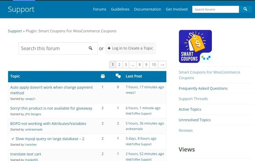This screenshot has height=161, width=255.
Task: Open BOFO not working with Attributes/Variables topic
Action: (48, 123)
